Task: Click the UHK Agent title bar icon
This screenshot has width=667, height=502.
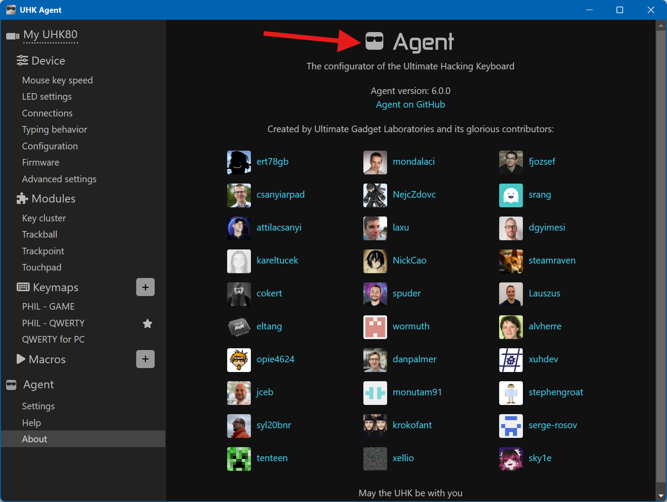Action: (11, 10)
